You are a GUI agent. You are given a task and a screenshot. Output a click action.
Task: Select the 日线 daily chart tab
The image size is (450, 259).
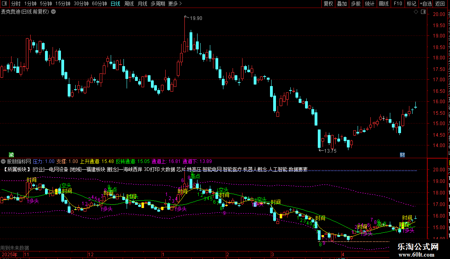coord(115,4)
